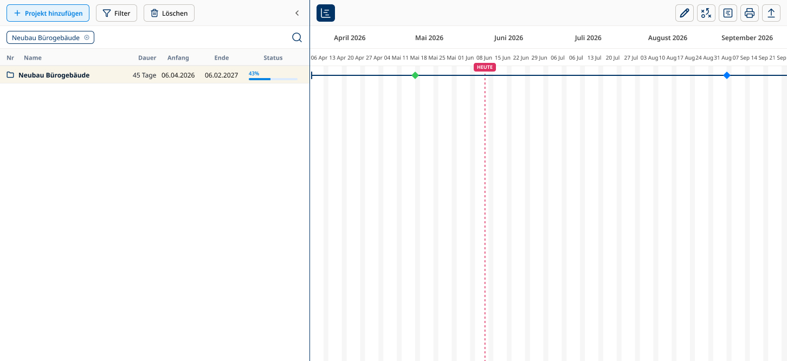Click the folder icon beside Neubau Bürogebäude
The height and width of the screenshot is (361, 787).
pyautogui.click(x=10, y=75)
